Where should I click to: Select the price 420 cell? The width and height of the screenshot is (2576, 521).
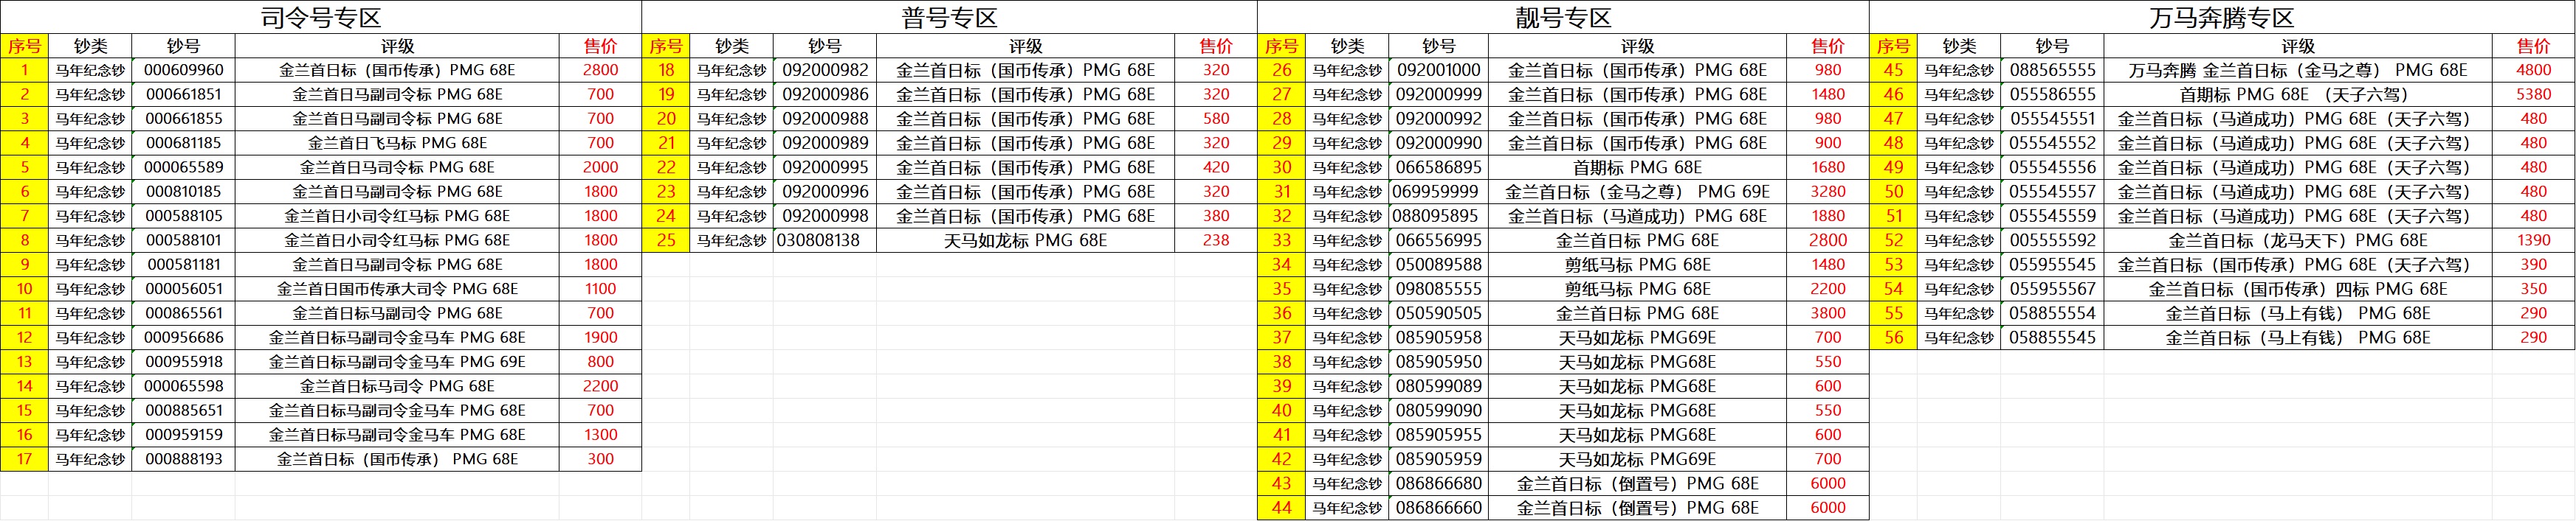click(x=1216, y=168)
